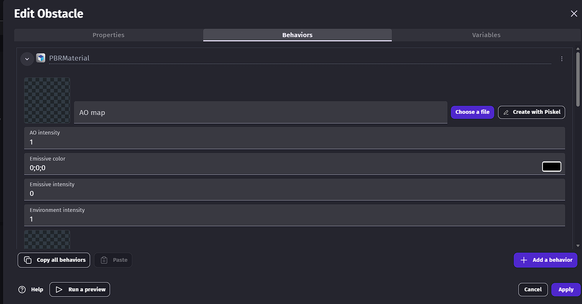This screenshot has width=582, height=304.
Task: Select the Behaviors tab
Action: click(x=297, y=35)
